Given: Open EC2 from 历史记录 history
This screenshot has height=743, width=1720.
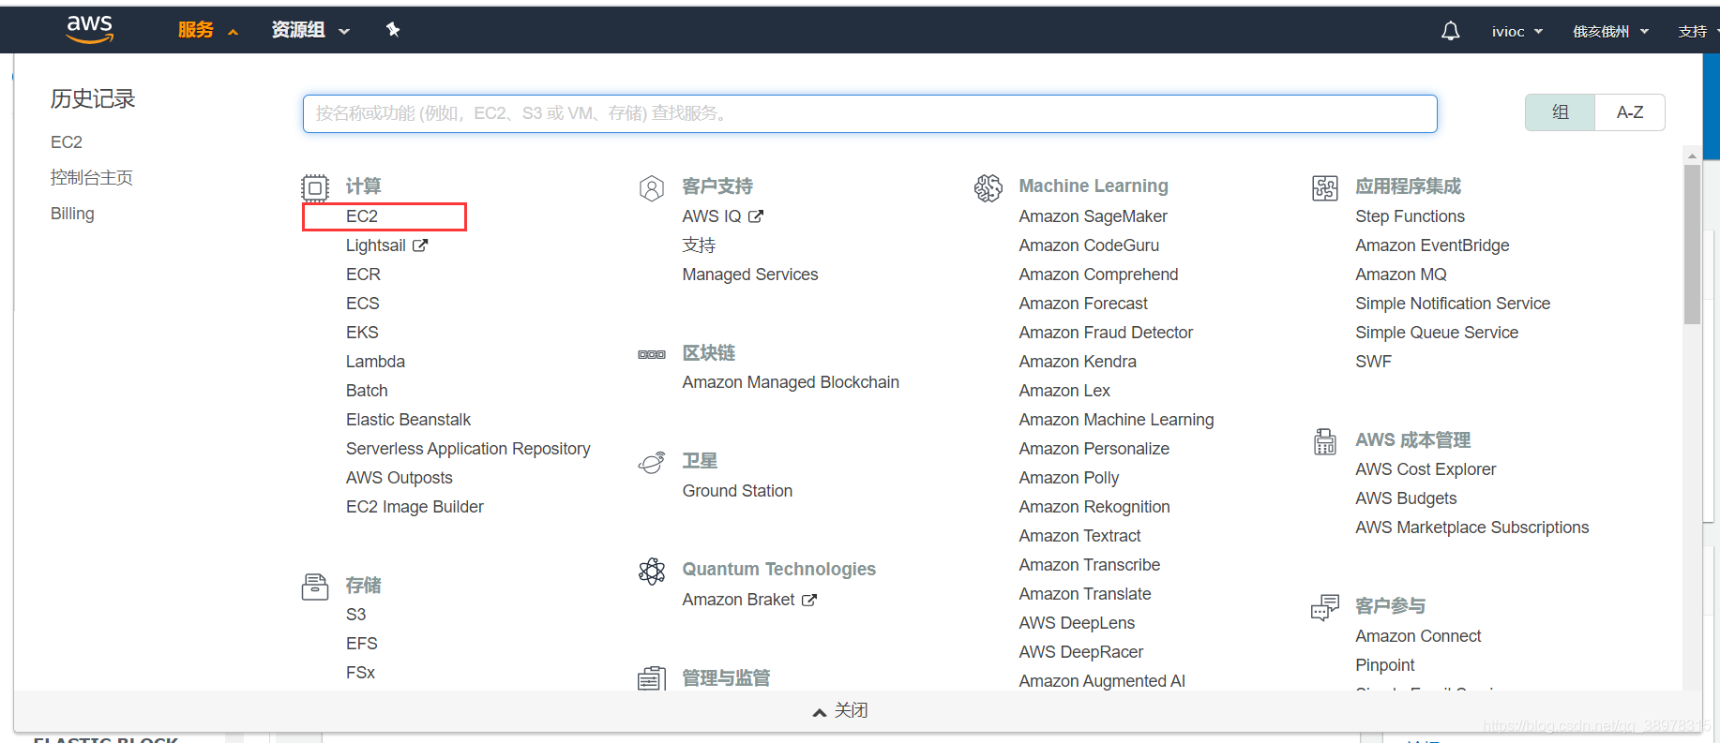Looking at the screenshot, I should point(67,142).
